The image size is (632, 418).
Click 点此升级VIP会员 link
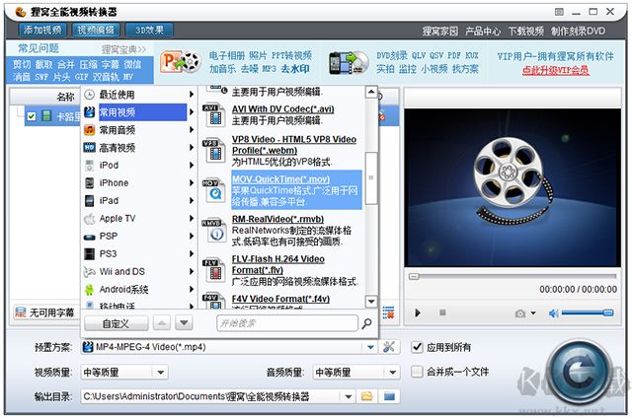[555, 70]
